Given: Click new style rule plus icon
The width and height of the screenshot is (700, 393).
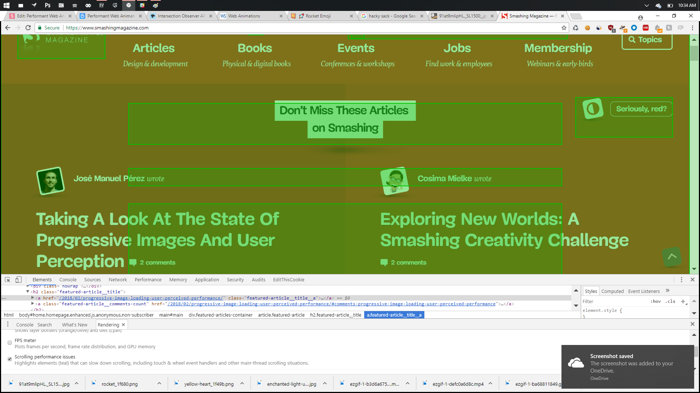Looking at the screenshot, I should point(683,301).
